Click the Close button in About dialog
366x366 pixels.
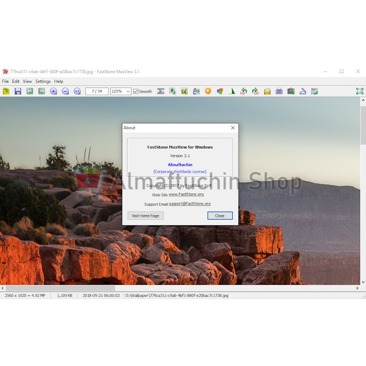point(220,216)
